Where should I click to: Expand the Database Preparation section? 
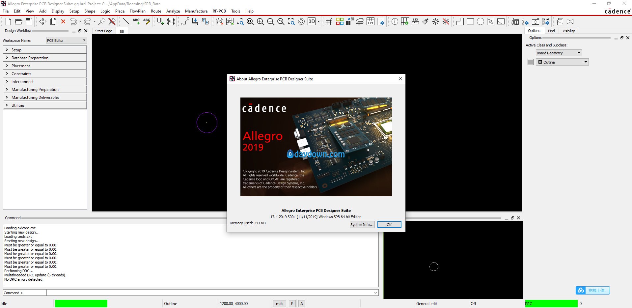(x=45, y=58)
